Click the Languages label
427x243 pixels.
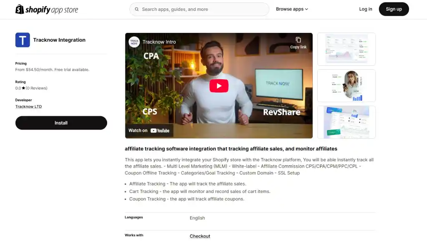(x=134, y=217)
